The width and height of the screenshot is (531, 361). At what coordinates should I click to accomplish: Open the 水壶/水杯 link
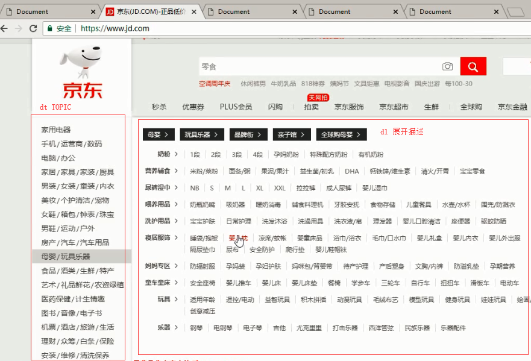[x=456, y=205]
